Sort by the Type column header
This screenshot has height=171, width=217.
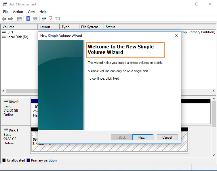coord(70,27)
